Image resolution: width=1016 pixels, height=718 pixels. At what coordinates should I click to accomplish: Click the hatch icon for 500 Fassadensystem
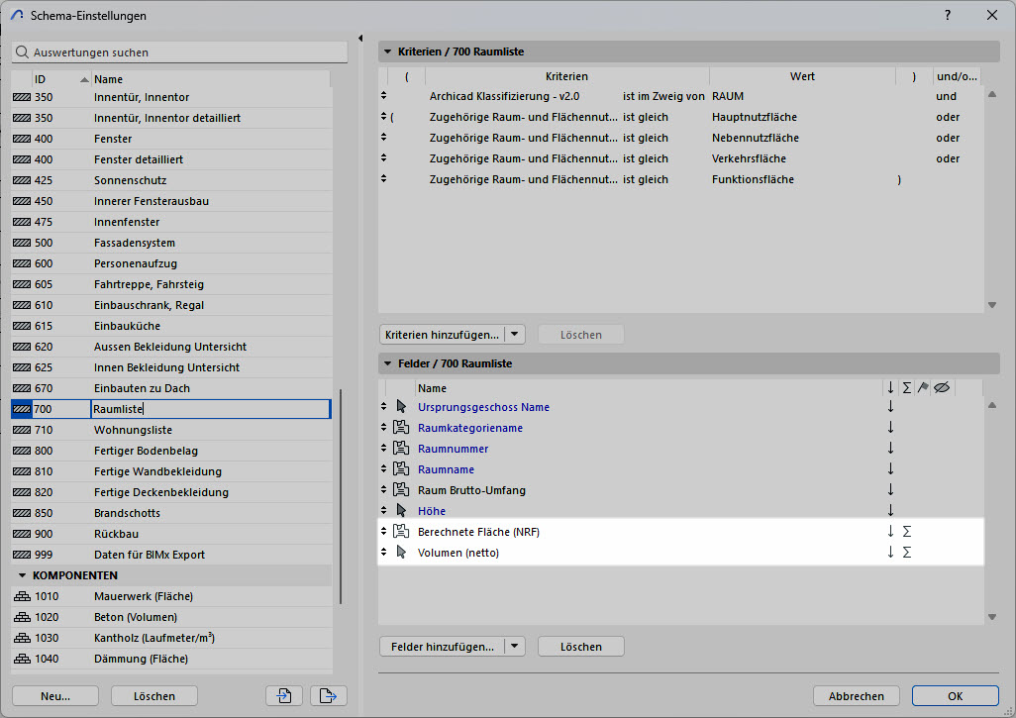coord(22,243)
